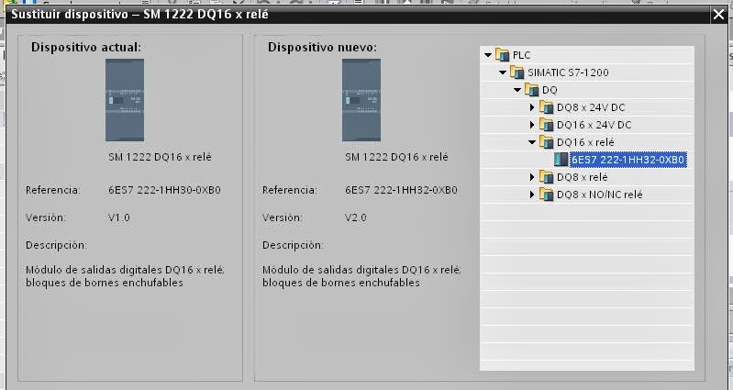
Task: Expand the DQ16 x 24V DC node
Action: click(x=532, y=125)
